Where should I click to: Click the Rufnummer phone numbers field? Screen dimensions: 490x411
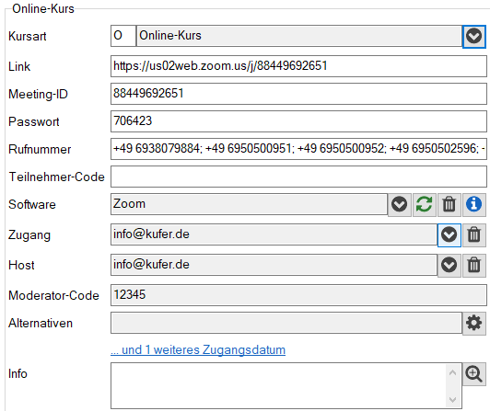coord(298,149)
